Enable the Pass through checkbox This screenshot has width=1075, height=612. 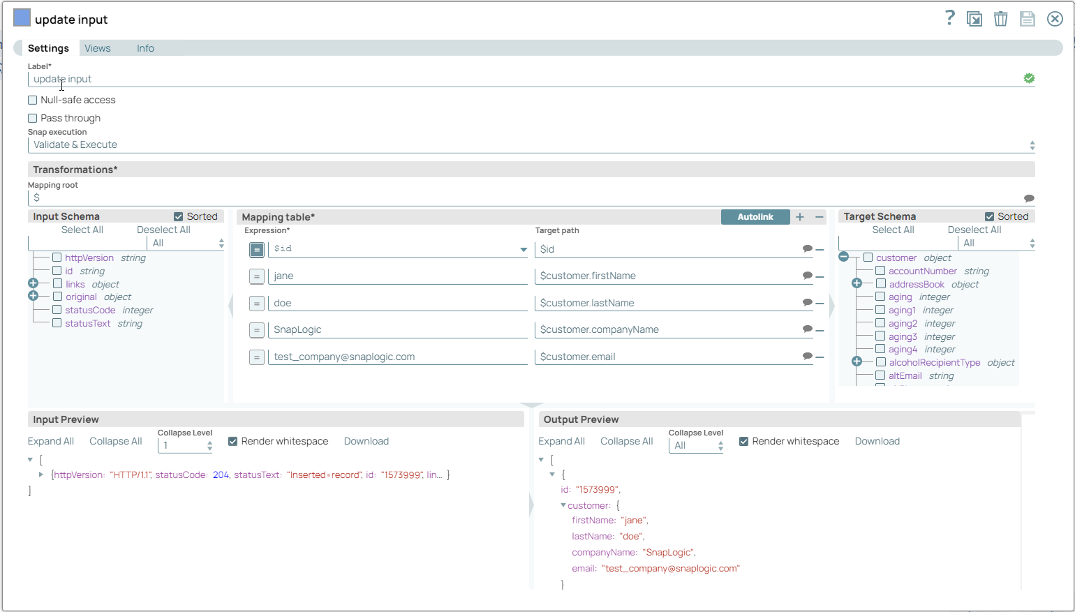pos(32,118)
